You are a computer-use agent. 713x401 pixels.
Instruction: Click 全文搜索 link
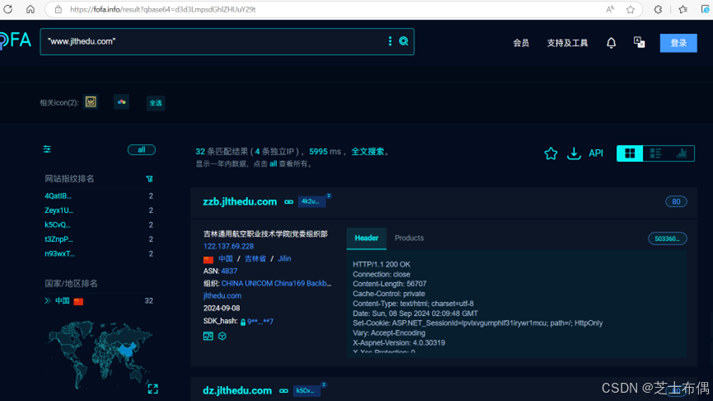coord(368,152)
